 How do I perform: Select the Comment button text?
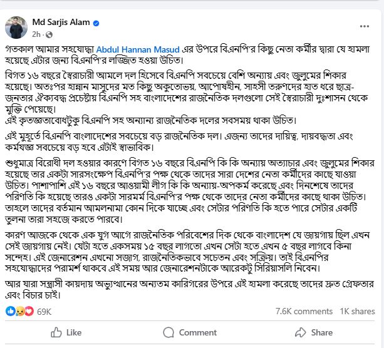197,332
